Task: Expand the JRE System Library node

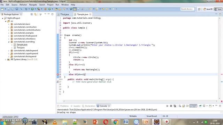Action: click(x=6, y=59)
